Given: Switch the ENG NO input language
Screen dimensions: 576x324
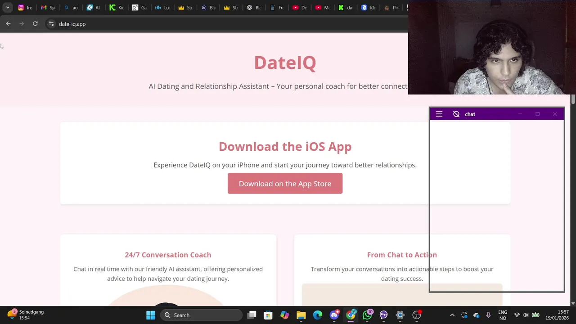Looking at the screenshot, I should click(x=503, y=315).
